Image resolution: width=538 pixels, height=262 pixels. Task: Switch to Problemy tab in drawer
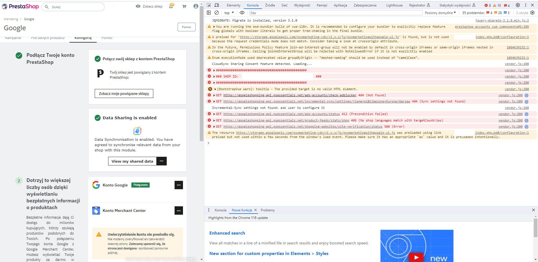268,210
